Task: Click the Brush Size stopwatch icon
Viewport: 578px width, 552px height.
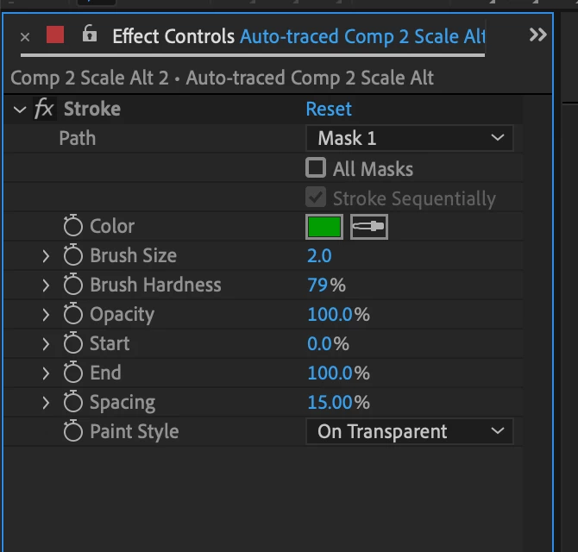Action: pos(73,256)
